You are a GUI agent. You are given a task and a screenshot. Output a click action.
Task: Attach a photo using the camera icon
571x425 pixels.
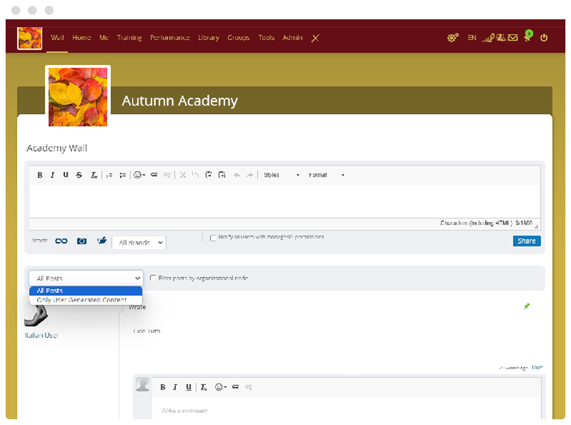click(x=82, y=241)
